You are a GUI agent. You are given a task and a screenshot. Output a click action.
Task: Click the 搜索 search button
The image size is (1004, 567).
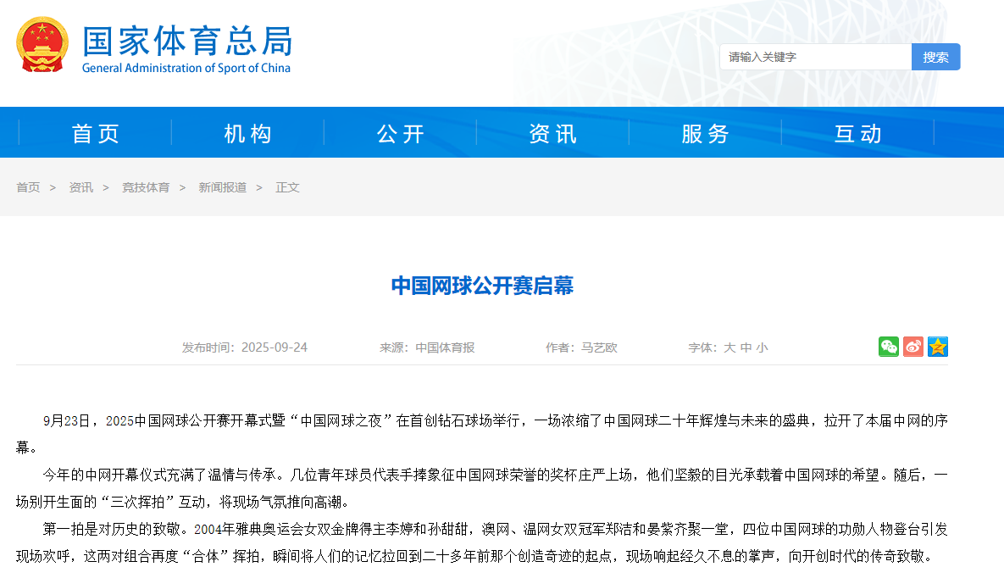click(935, 57)
